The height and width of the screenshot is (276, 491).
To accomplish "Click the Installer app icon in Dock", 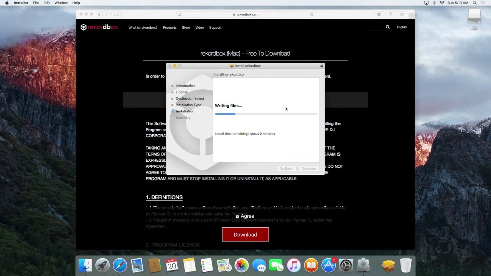I will (363, 265).
